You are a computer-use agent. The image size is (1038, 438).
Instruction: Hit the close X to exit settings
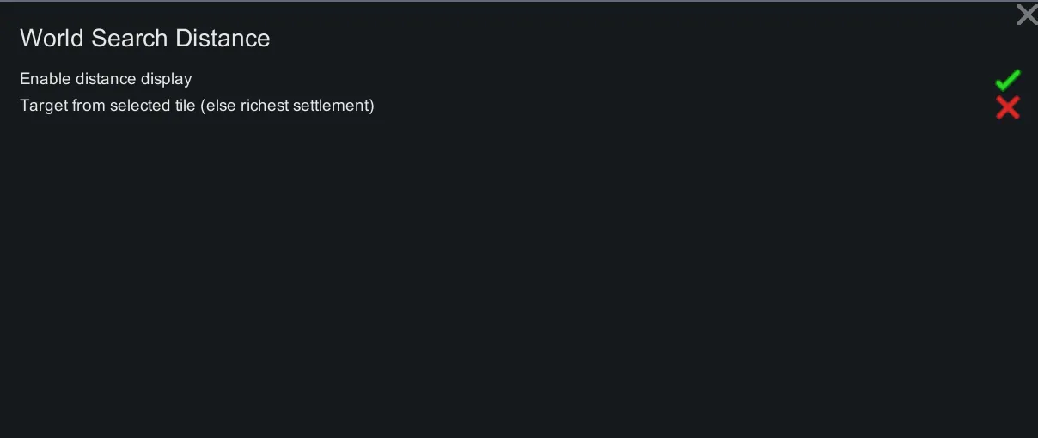click(1026, 15)
